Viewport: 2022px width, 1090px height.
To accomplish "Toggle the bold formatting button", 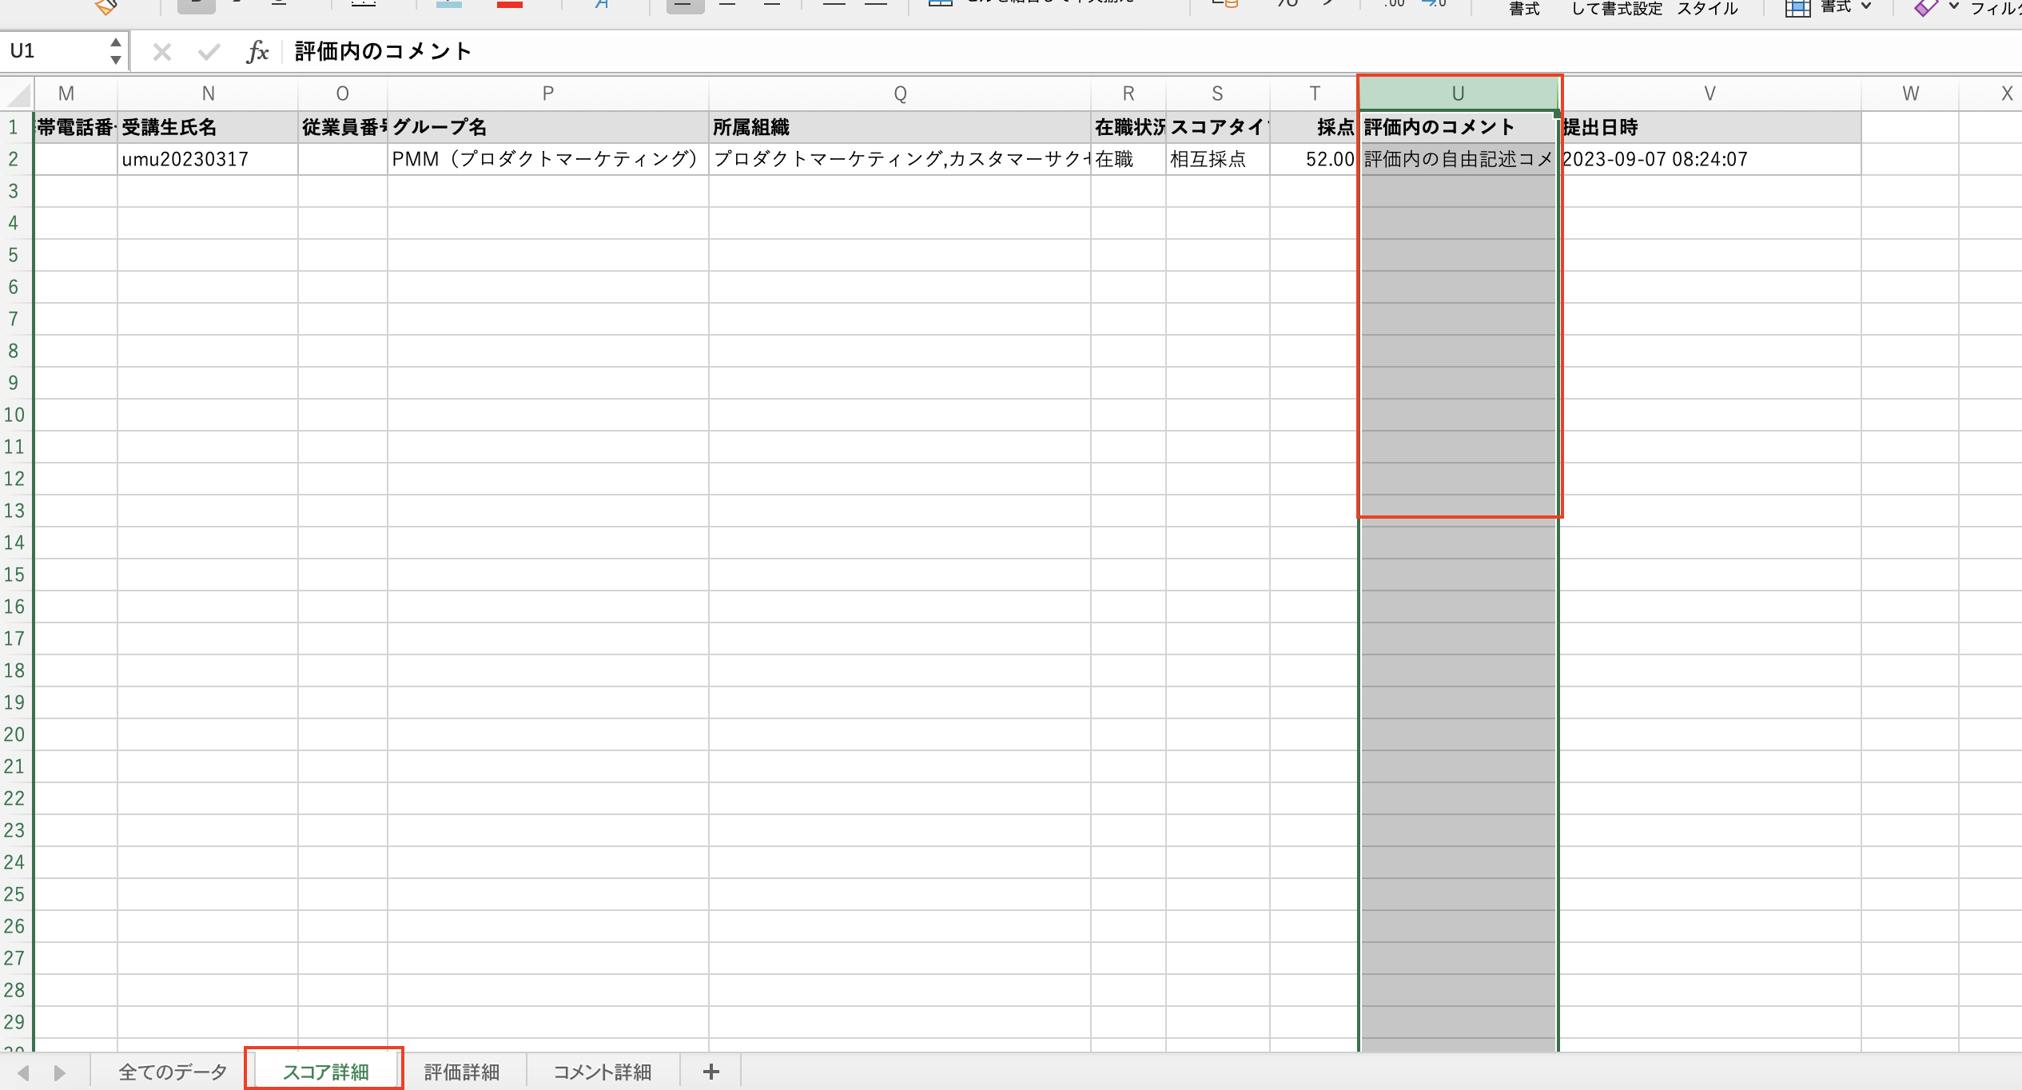I will [x=196, y=5].
